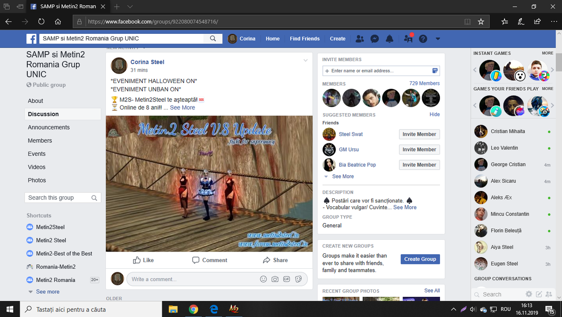Open the Events section
562x317 pixels.
pyautogui.click(x=63, y=154)
